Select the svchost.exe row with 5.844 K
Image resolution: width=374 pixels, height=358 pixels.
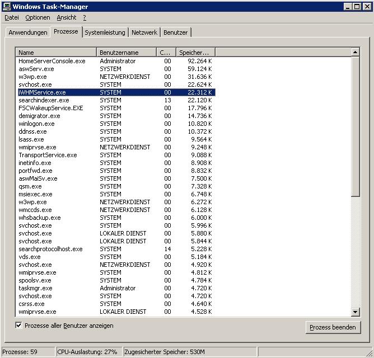point(116,241)
